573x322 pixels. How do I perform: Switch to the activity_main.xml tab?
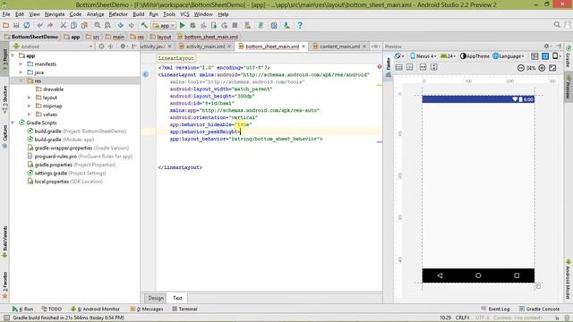tap(205, 47)
